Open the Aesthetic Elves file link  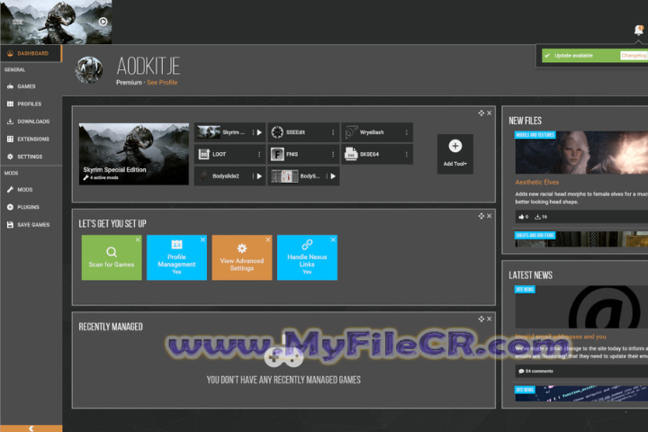(536, 183)
